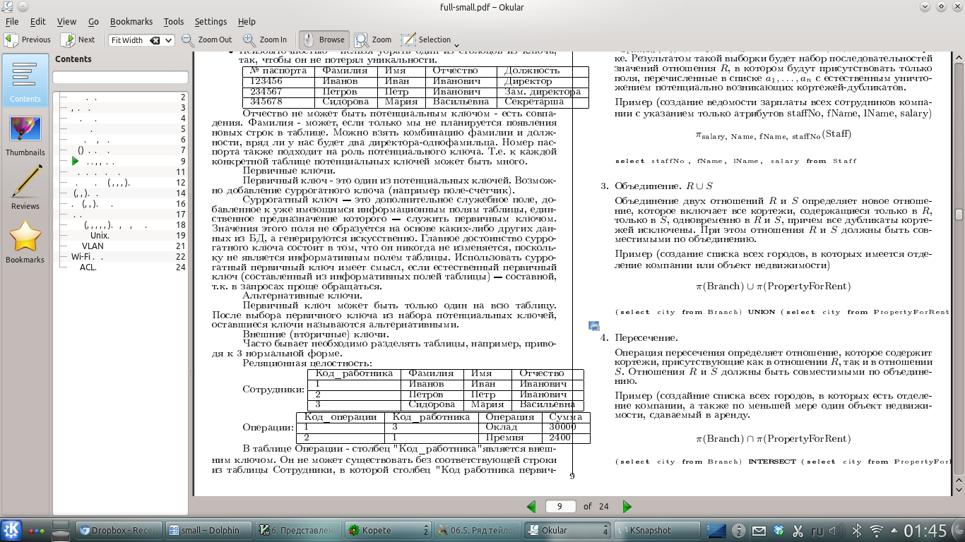Open the File menu
The image size is (965, 542).
click(12, 22)
